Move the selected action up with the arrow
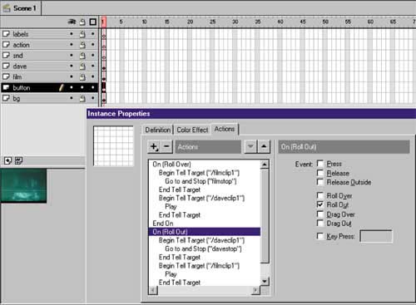 (264, 147)
